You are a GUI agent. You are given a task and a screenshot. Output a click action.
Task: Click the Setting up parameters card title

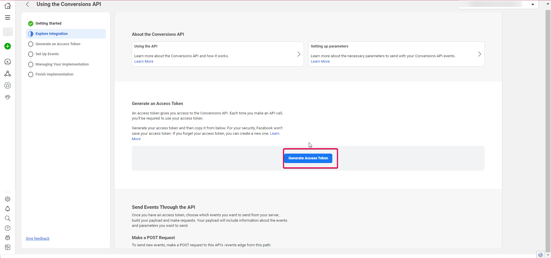[x=329, y=46]
